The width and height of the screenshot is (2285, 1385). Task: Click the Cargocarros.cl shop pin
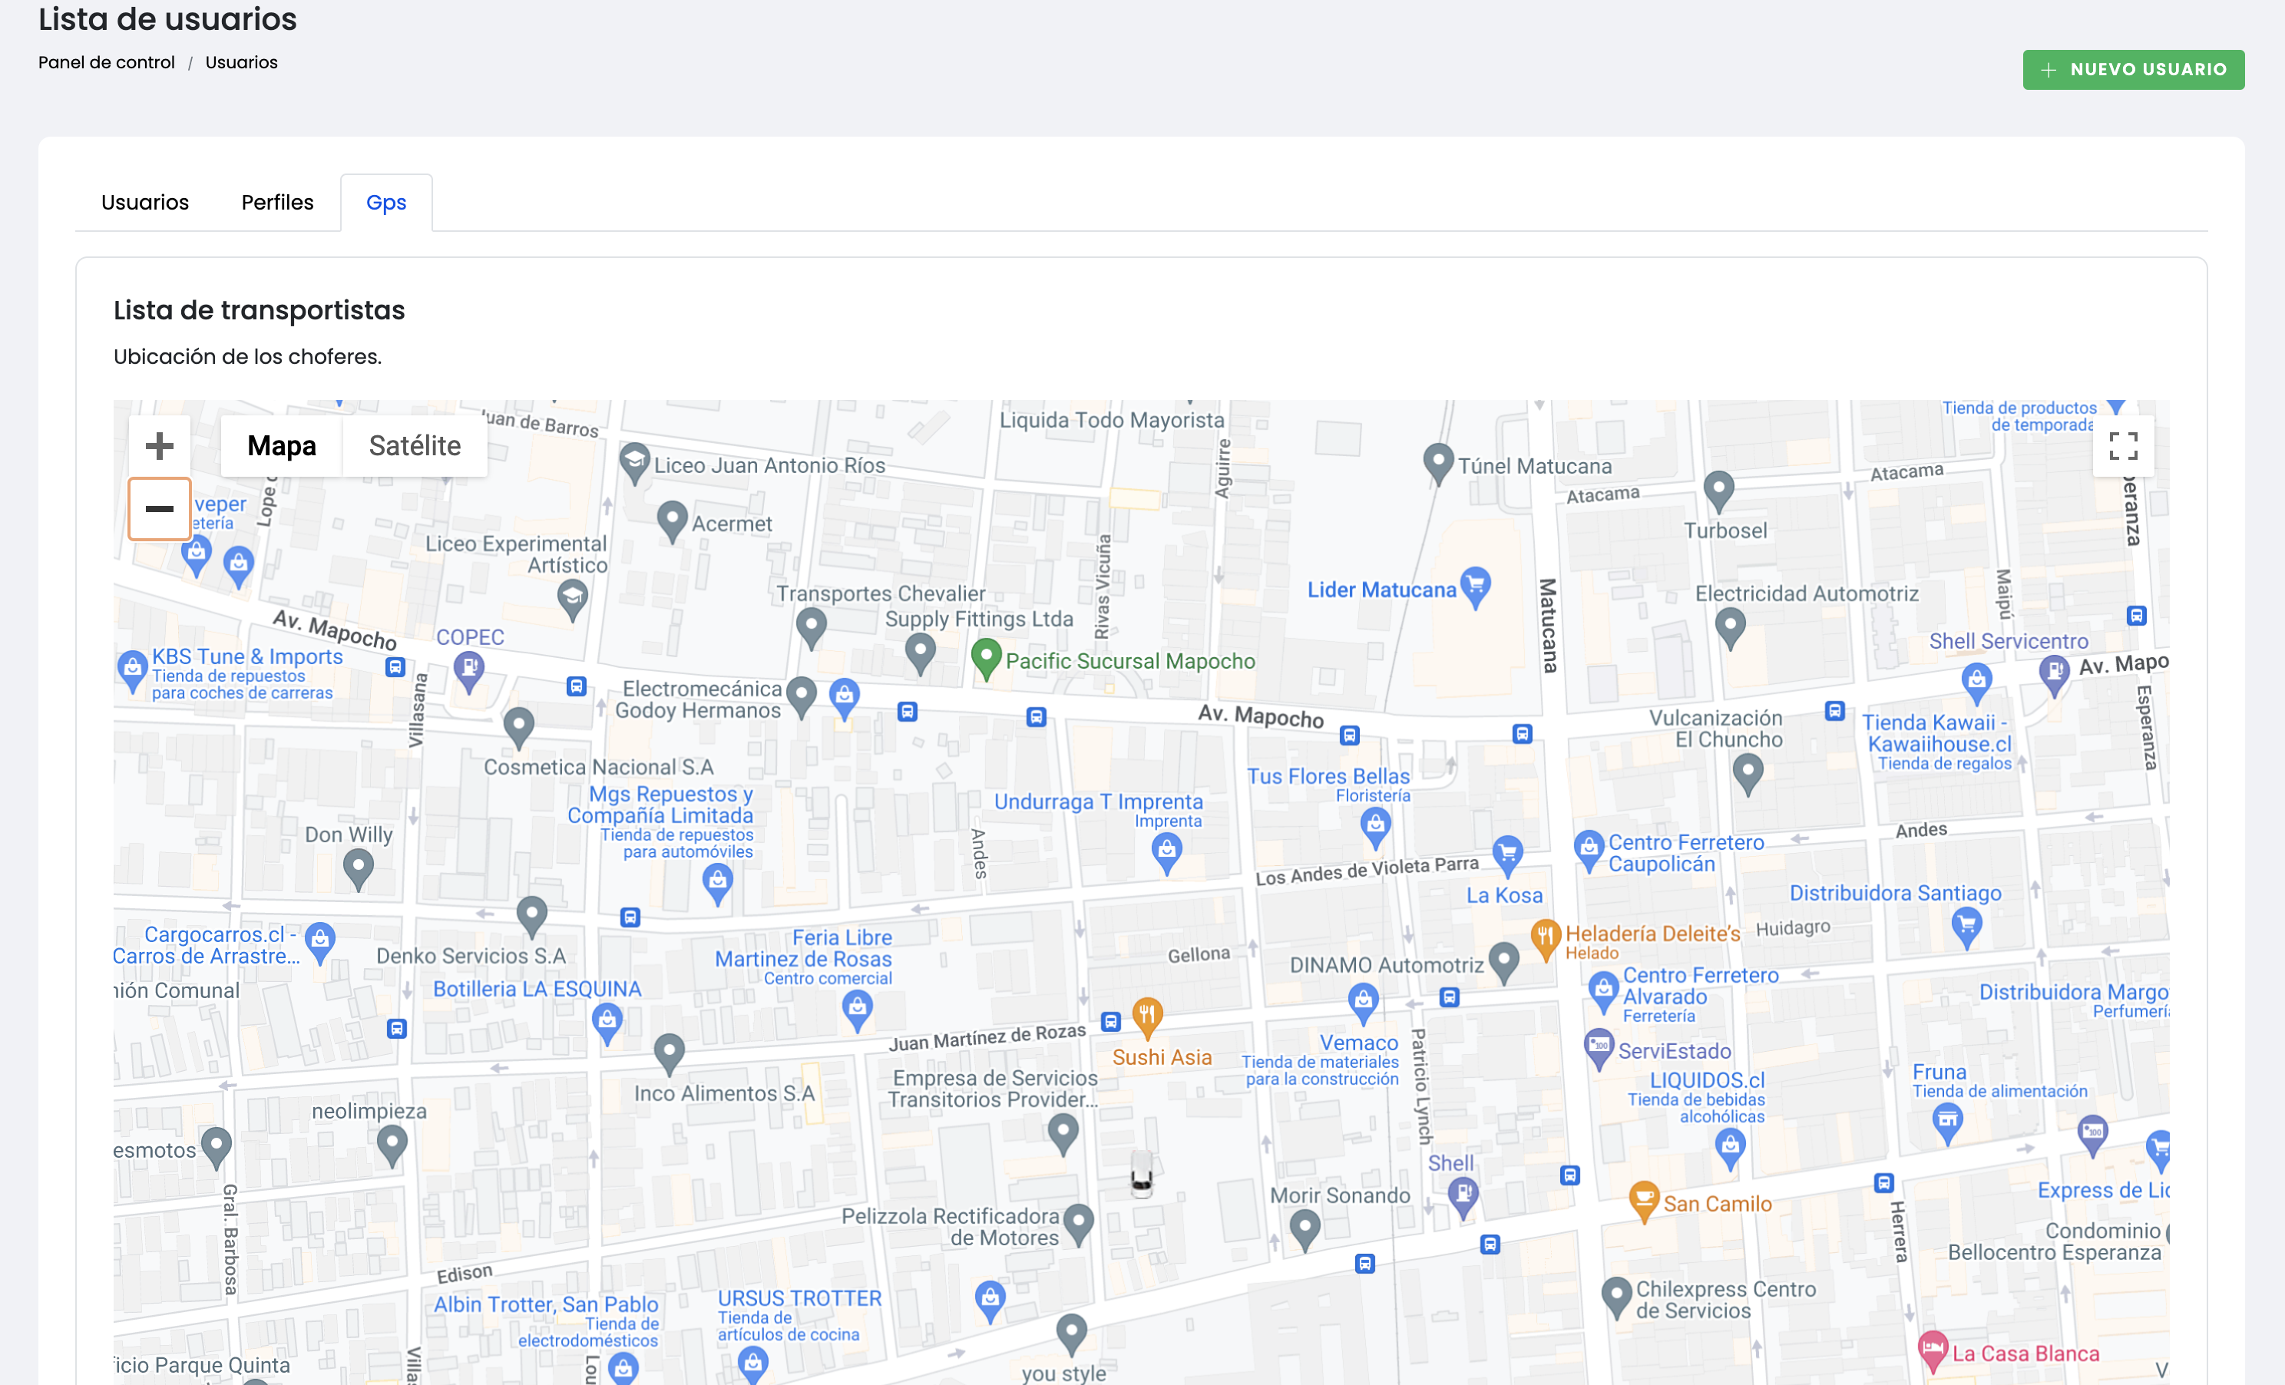pos(320,943)
